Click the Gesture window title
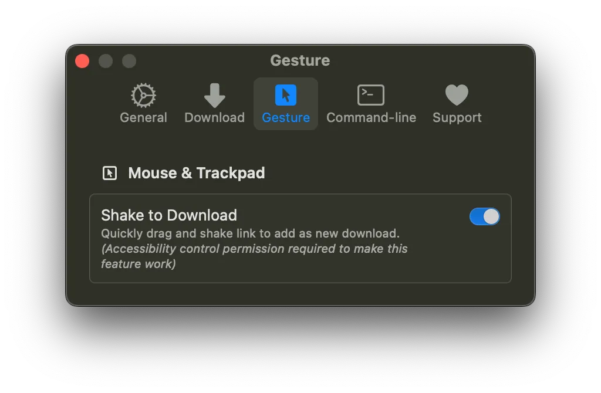601x393 pixels. pos(300,60)
